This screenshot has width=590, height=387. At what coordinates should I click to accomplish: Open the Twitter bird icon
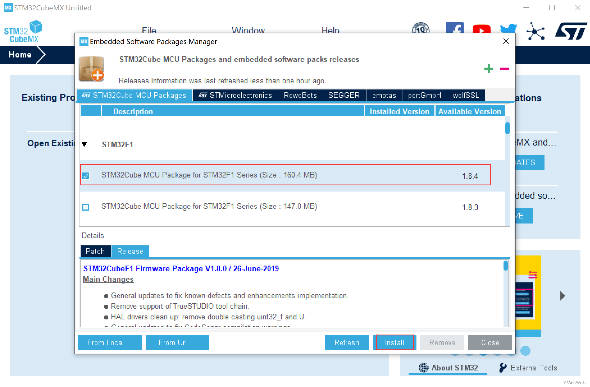click(508, 28)
